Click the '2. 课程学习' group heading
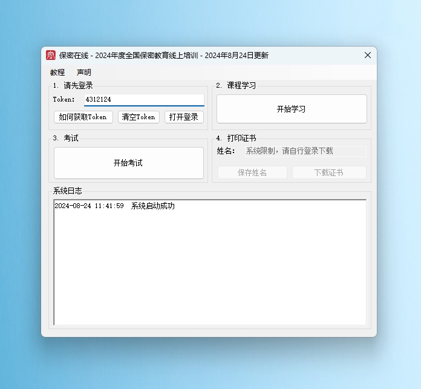The image size is (421, 389). tap(236, 86)
